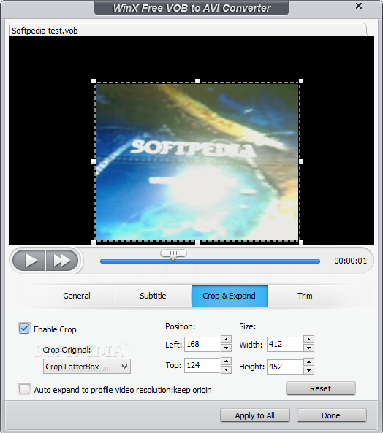The width and height of the screenshot is (383, 433).
Task: Click the right-middle crop handle
Action: tap(301, 161)
